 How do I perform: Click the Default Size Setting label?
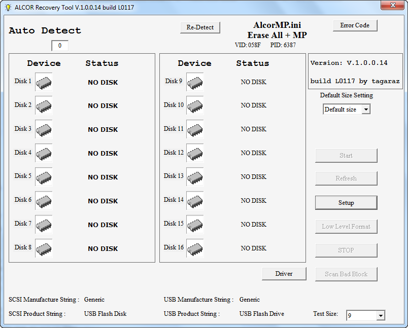(x=346, y=95)
